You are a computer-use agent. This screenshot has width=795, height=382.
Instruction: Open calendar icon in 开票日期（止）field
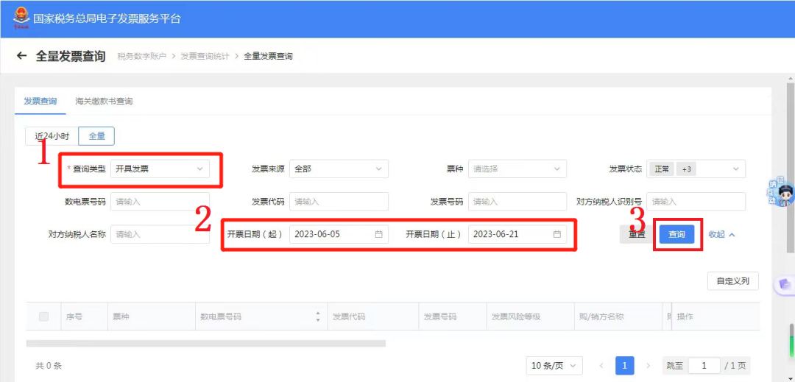click(x=557, y=234)
